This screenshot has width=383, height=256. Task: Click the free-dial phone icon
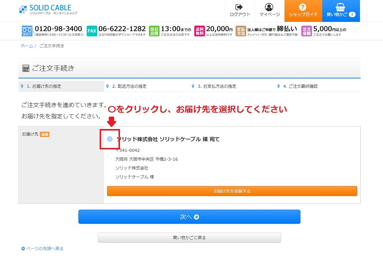(27, 31)
